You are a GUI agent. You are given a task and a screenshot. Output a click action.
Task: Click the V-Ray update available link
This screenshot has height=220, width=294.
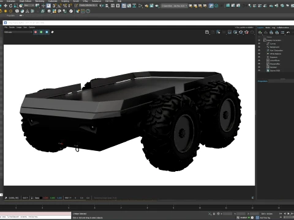point(244,28)
